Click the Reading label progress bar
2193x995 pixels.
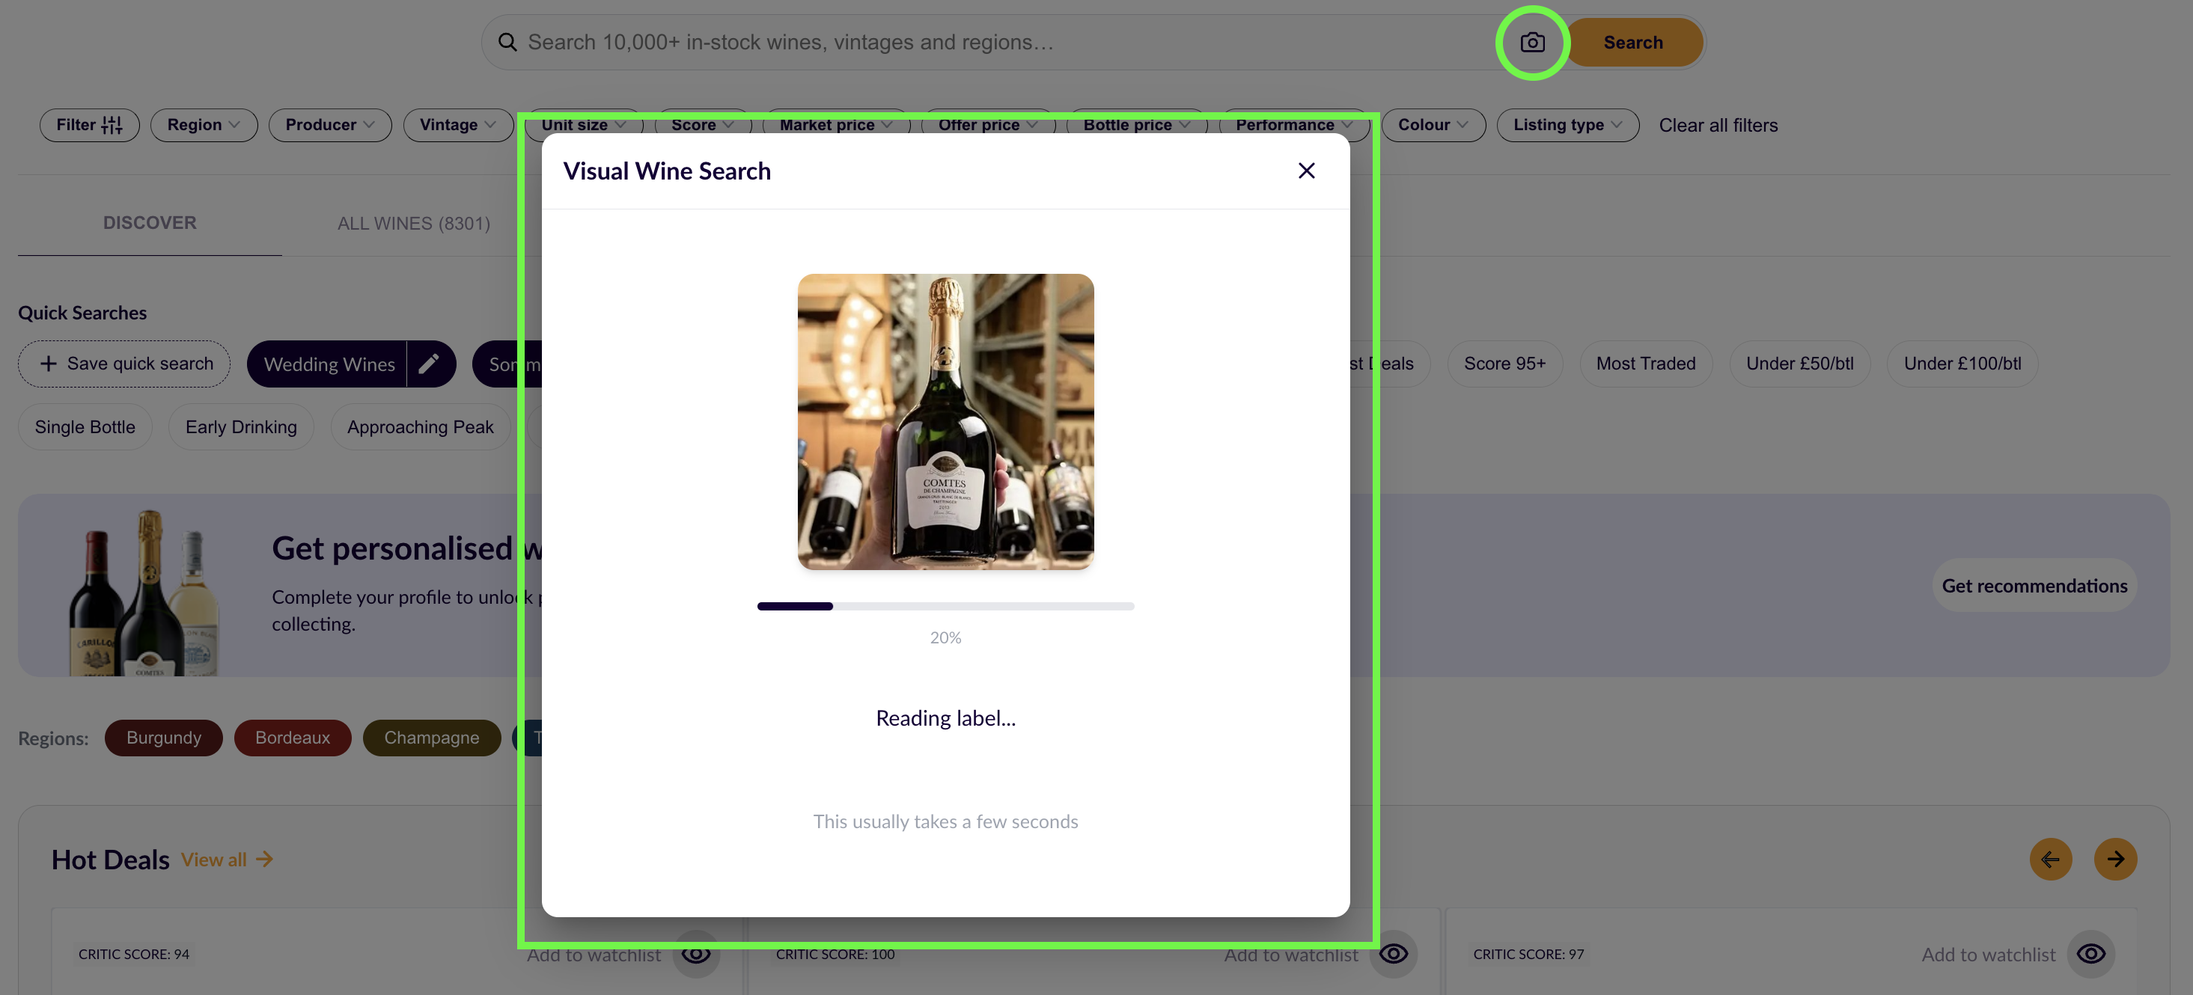945,606
